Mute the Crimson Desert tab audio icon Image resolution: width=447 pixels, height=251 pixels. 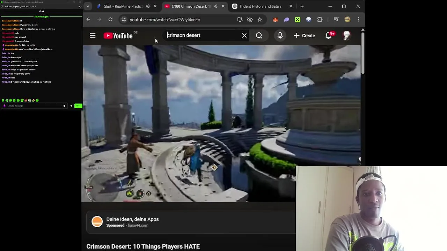point(215,6)
